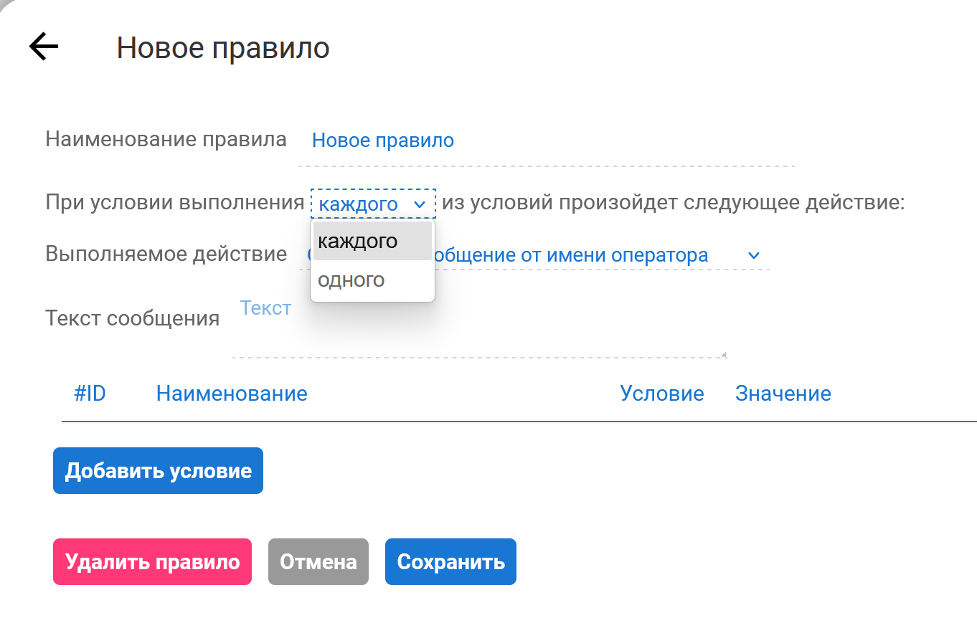Click the "Текст сообщения" label
Viewport: 977px width, 633px height.
coord(132,318)
